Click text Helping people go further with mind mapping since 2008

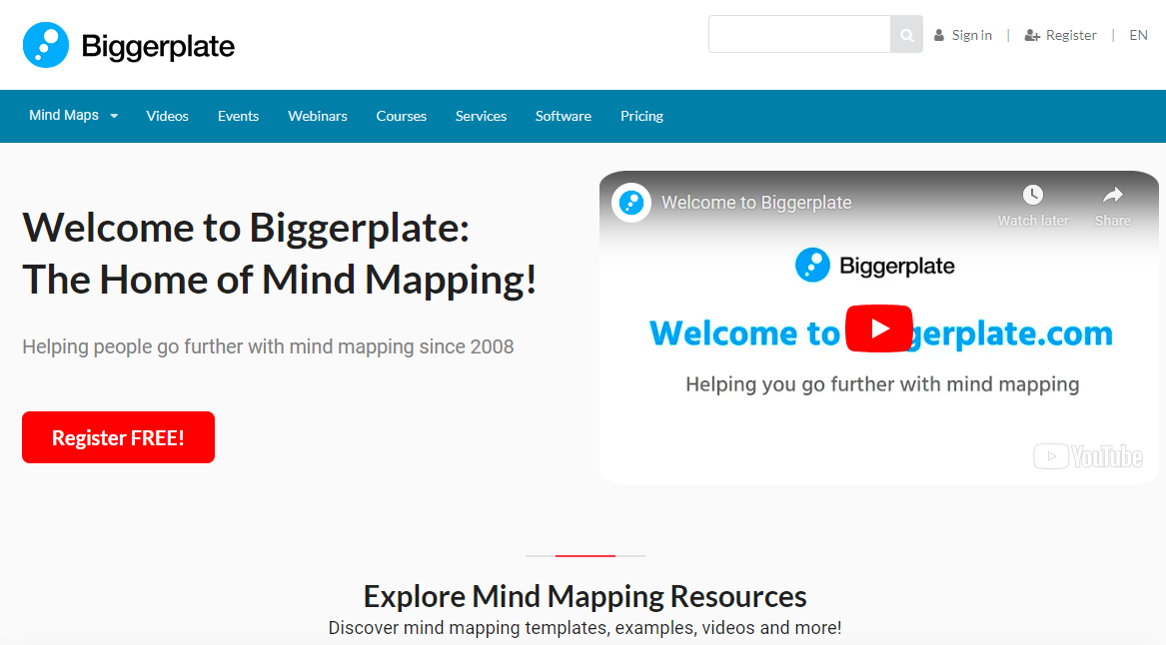(x=268, y=347)
